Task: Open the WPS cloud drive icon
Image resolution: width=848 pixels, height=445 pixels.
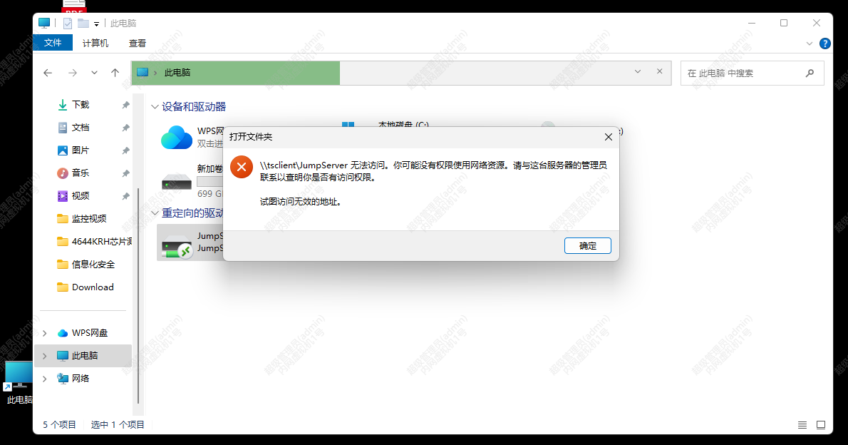Action: [x=176, y=138]
